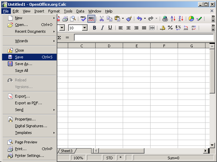Expand the Recent Documents submenu
The height and width of the screenshot is (162, 217).
click(x=29, y=31)
